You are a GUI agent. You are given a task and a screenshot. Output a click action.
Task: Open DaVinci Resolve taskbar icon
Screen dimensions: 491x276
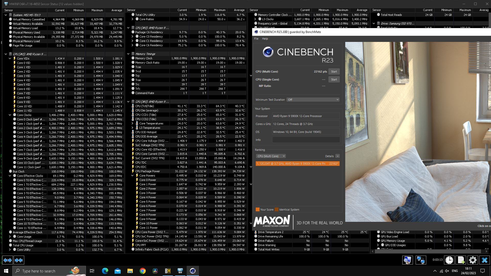[x=155, y=271]
